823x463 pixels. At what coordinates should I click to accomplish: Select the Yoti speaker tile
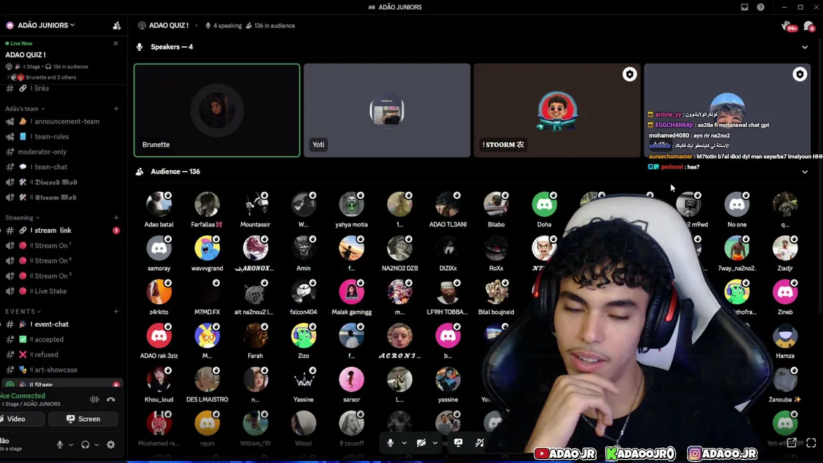pyautogui.click(x=387, y=110)
